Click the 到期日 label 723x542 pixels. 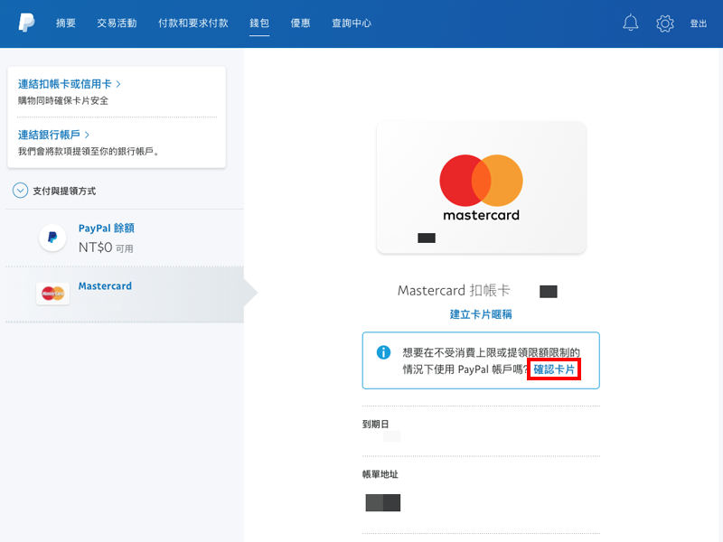[375, 424]
